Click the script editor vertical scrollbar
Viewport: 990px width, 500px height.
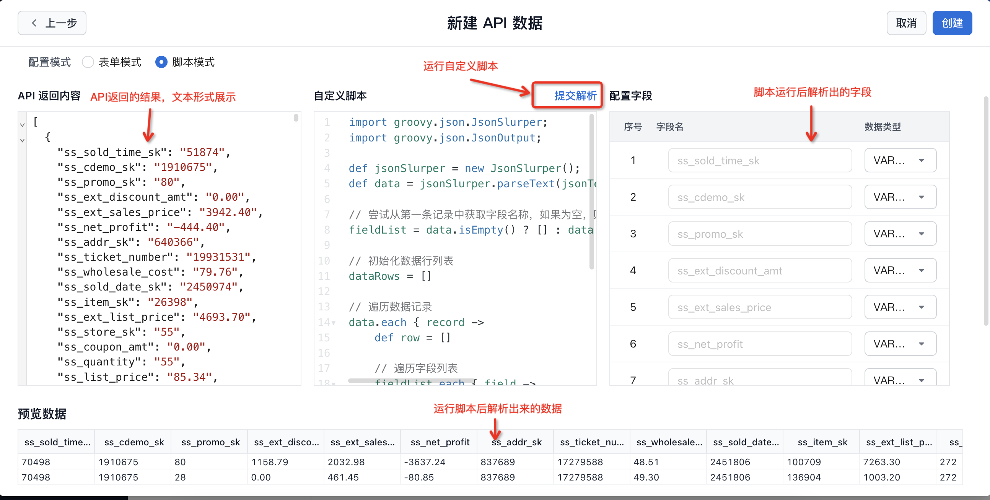tap(591, 192)
